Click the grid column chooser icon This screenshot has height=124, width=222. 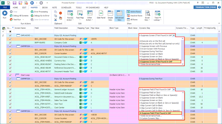point(4,28)
